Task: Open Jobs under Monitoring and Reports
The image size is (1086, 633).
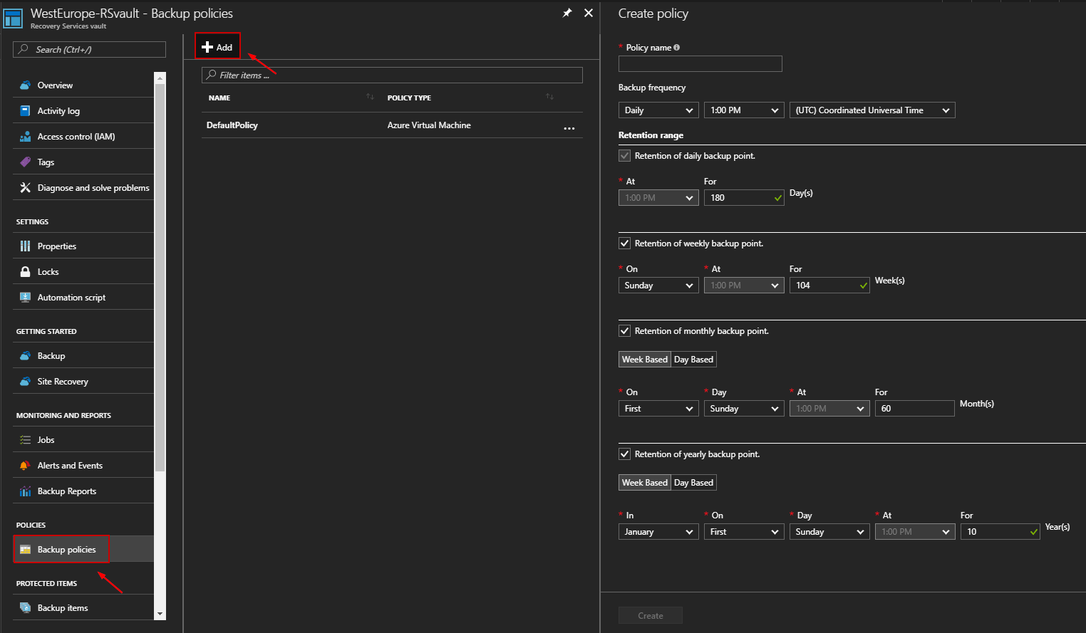Action: coord(83,440)
